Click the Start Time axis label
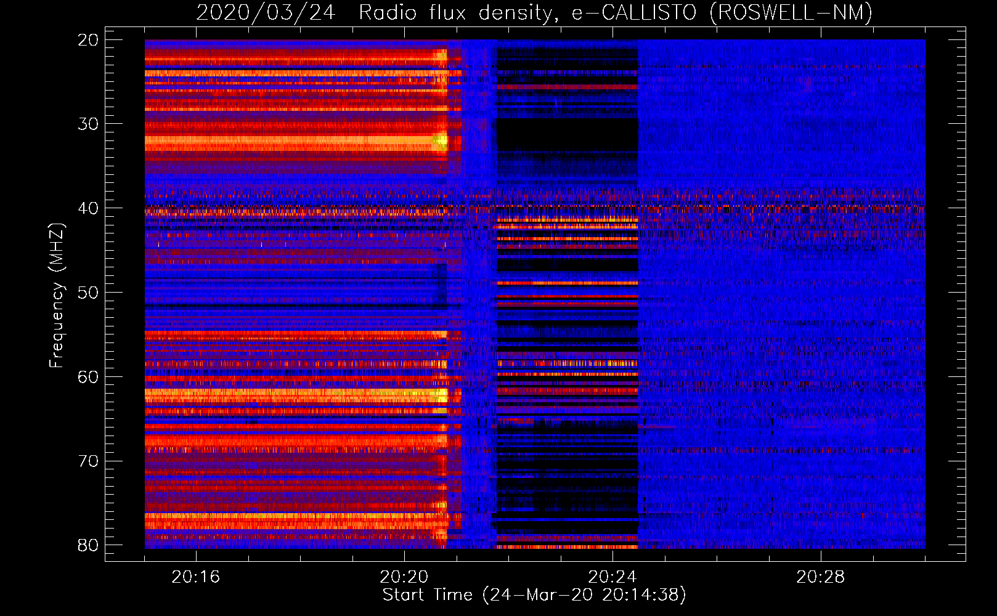The width and height of the screenshot is (997, 616). (x=534, y=594)
